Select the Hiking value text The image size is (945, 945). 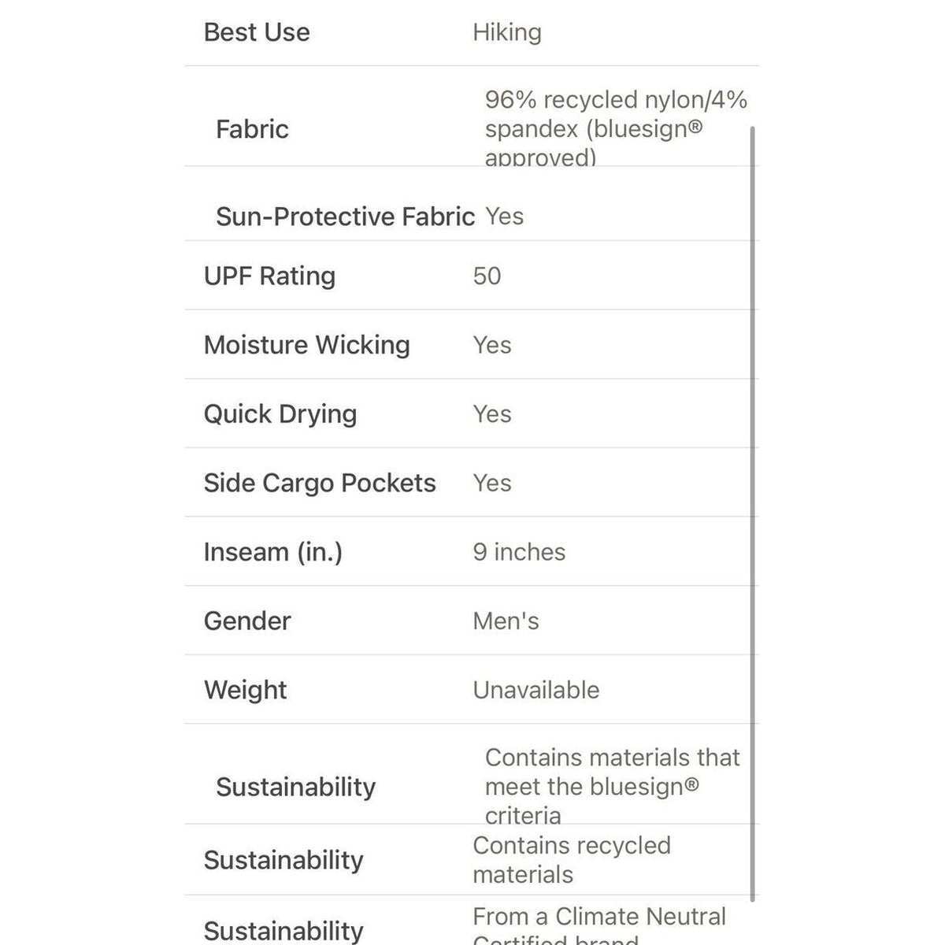pos(507,32)
